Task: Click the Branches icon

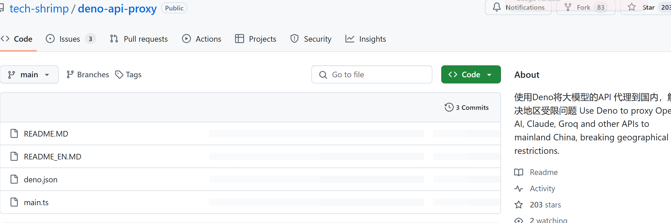Action: [70, 75]
